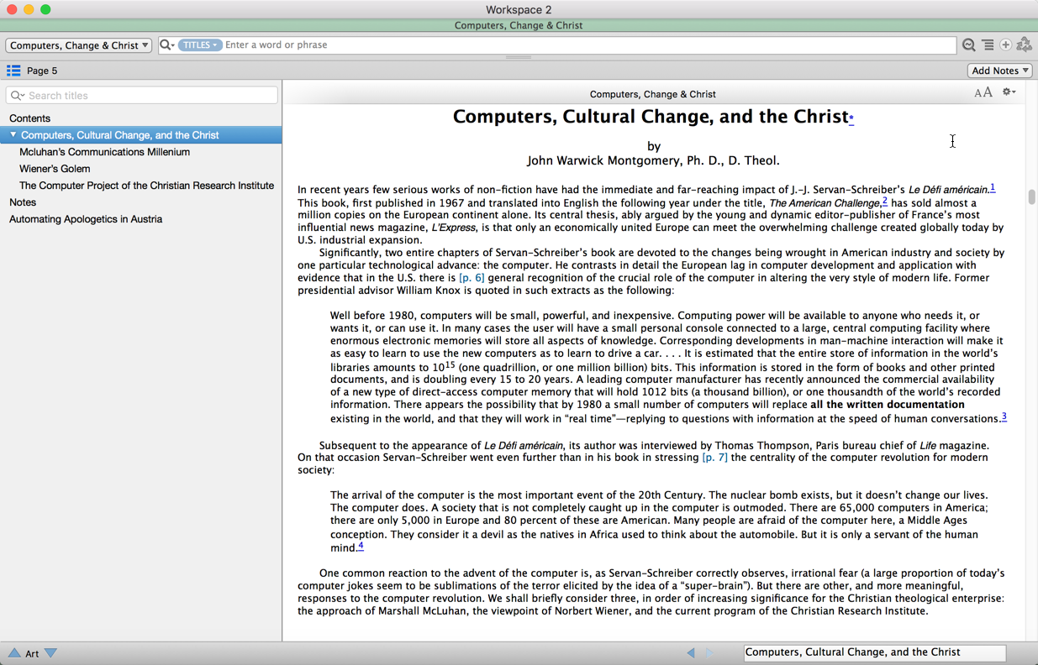The height and width of the screenshot is (665, 1038).
Task: Click the vertical scrollbar thumb
Action: (x=1031, y=197)
